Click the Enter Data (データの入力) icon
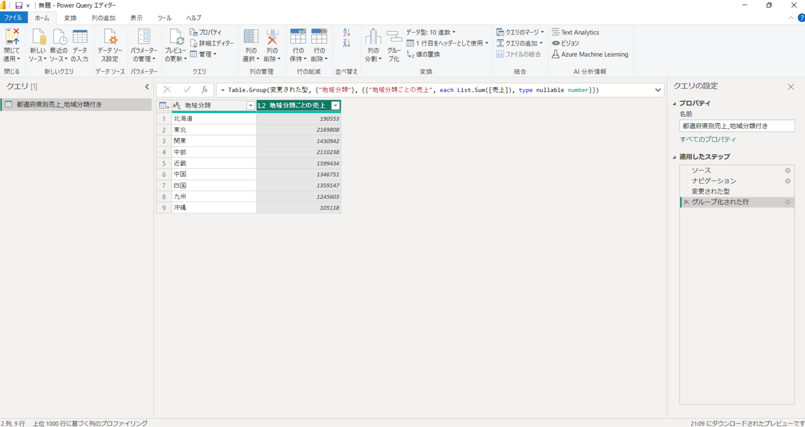 coord(80,37)
